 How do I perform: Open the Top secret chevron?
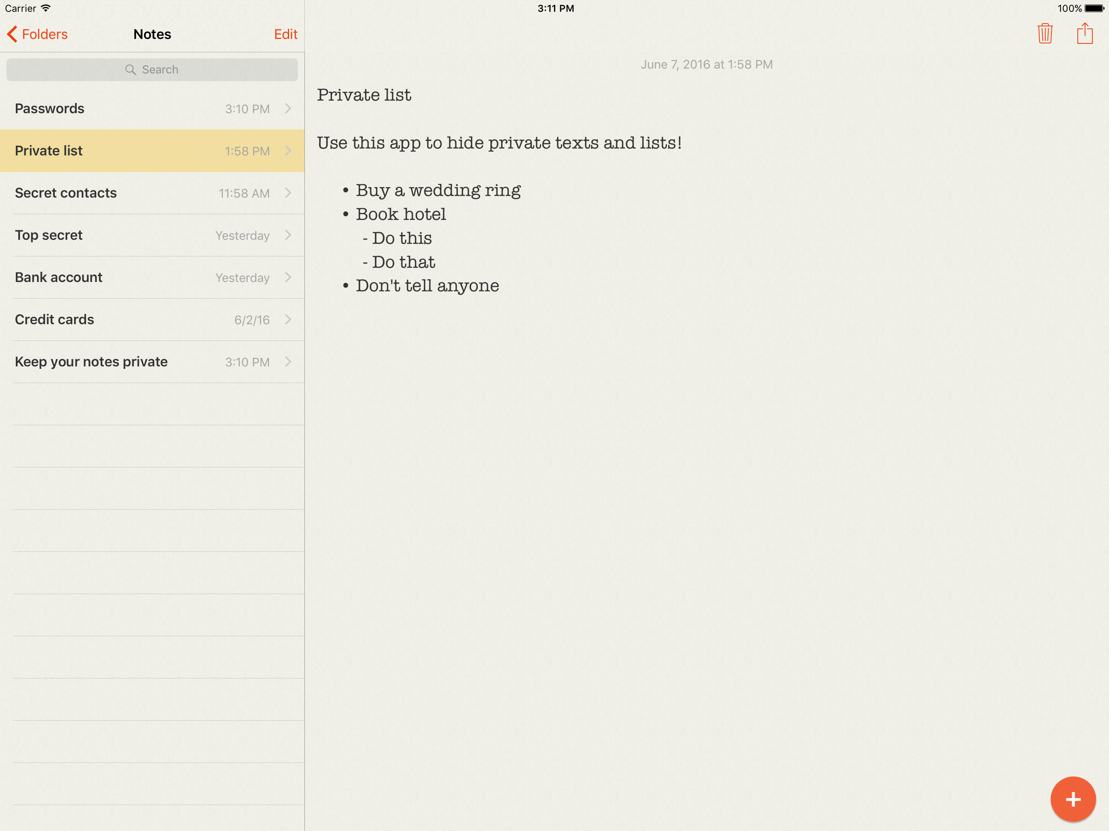288,235
